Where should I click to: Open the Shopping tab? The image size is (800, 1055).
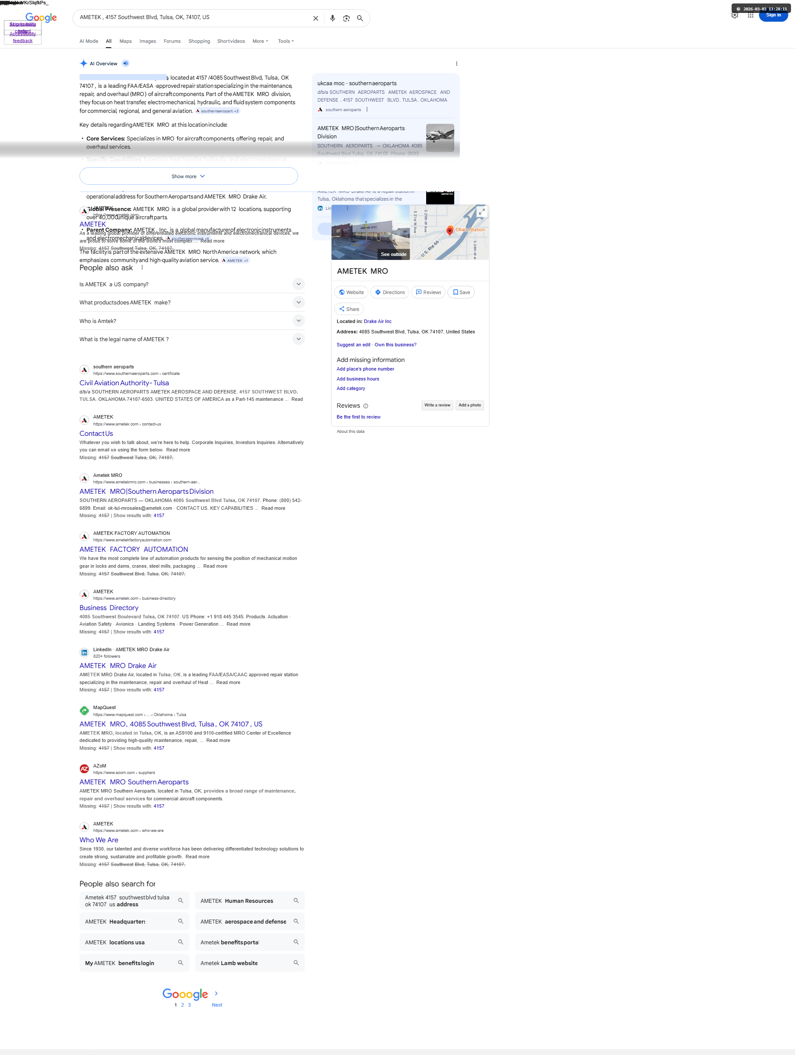tap(199, 41)
